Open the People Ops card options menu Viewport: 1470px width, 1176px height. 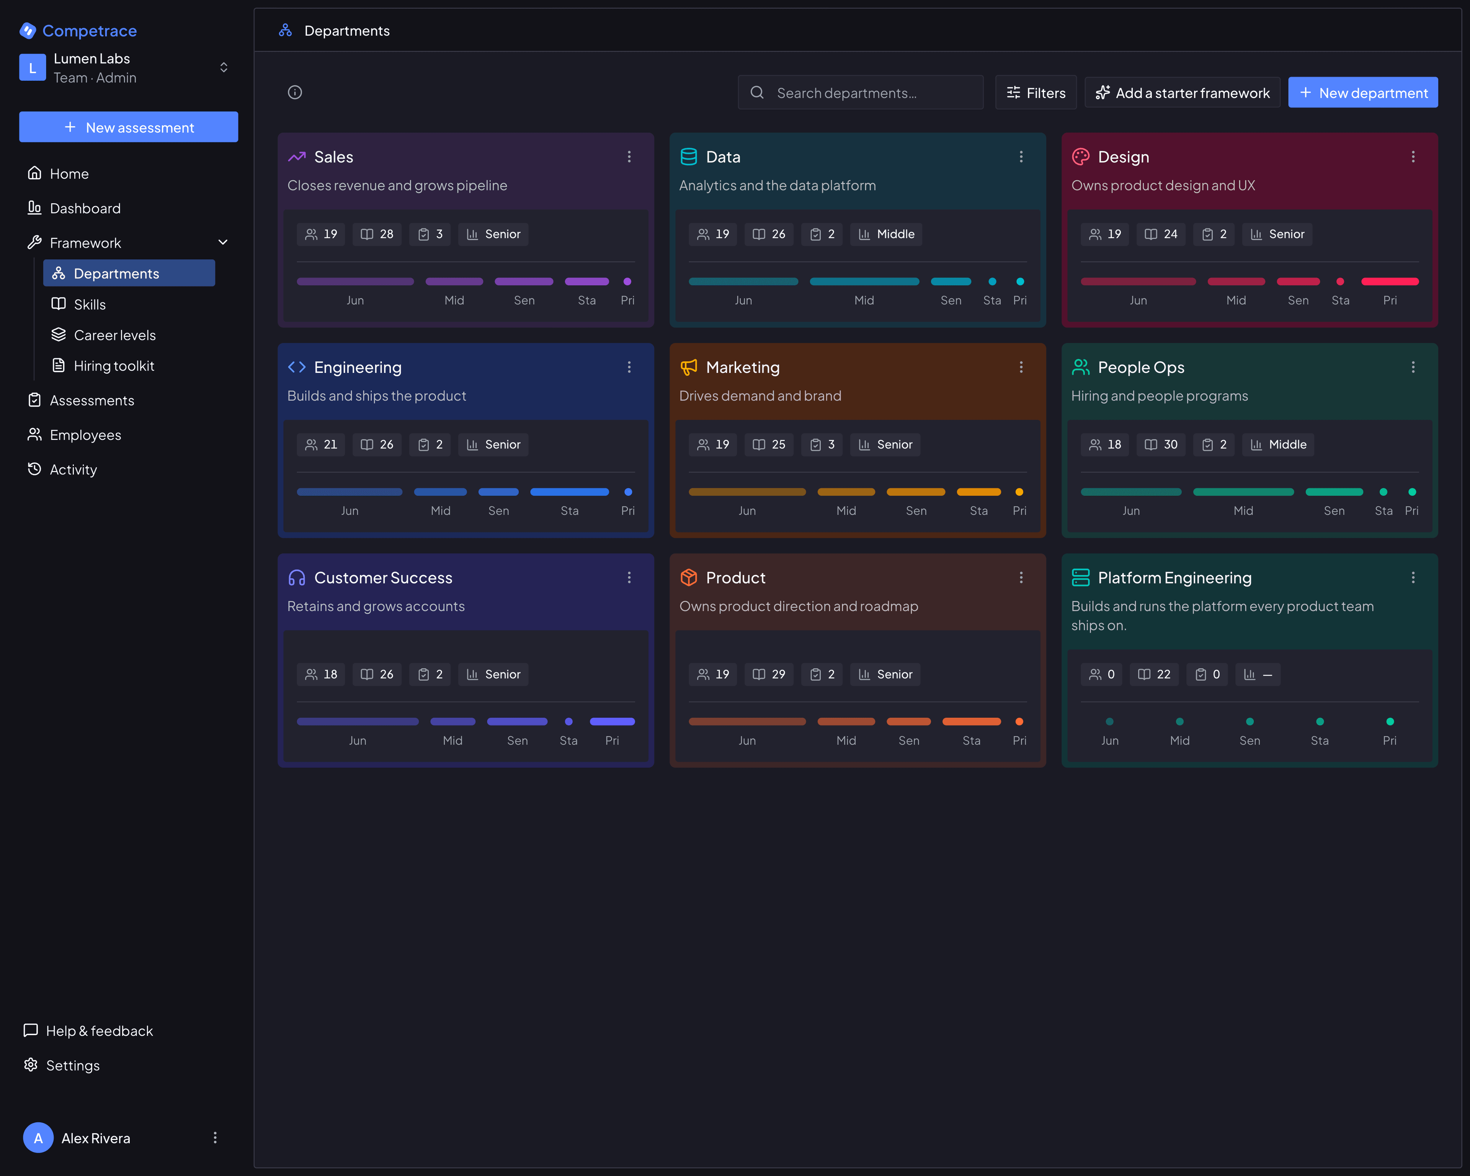pyautogui.click(x=1413, y=367)
